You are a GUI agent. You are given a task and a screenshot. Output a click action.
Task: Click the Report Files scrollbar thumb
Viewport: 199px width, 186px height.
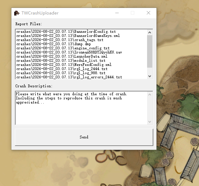150,51
